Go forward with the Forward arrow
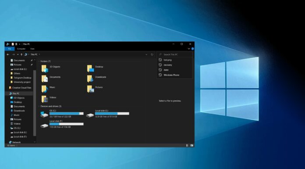Image resolution: width=305 pixels, height=169 pixels. [14, 54]
